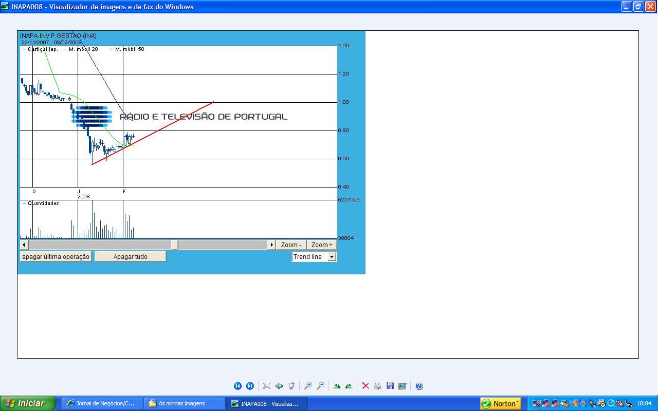Click the 'INAPA-INV.P.GESTAO (INA)' chart title

click(58, 36)
